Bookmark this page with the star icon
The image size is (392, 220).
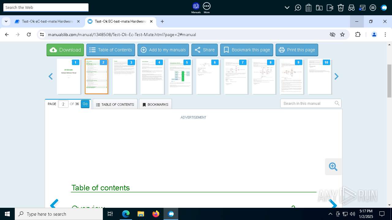(x=342, y=35)
